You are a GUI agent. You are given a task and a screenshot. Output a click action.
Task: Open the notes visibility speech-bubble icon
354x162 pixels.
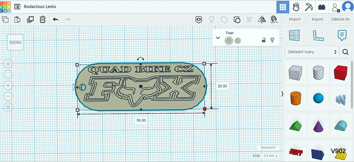click(199, 19)
